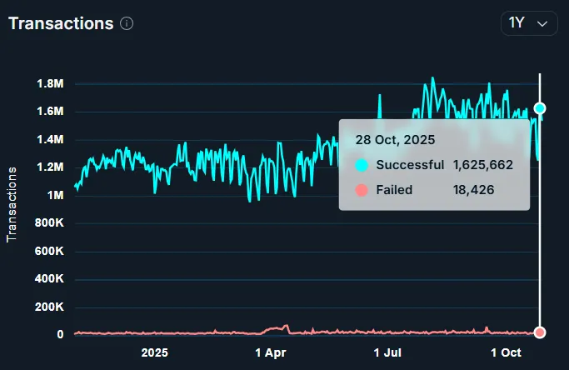
Task: Click the red Failed dot in the tooltip
Action: 362,190
